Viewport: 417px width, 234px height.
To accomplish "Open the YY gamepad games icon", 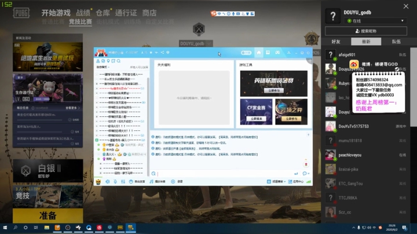I will coord(277,52).
